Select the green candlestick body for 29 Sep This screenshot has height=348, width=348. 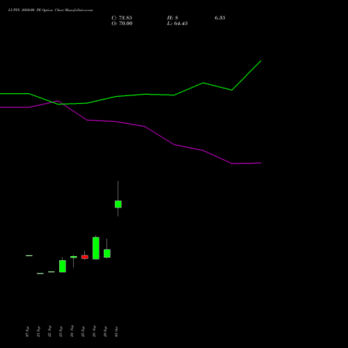[x=107, y=253]
